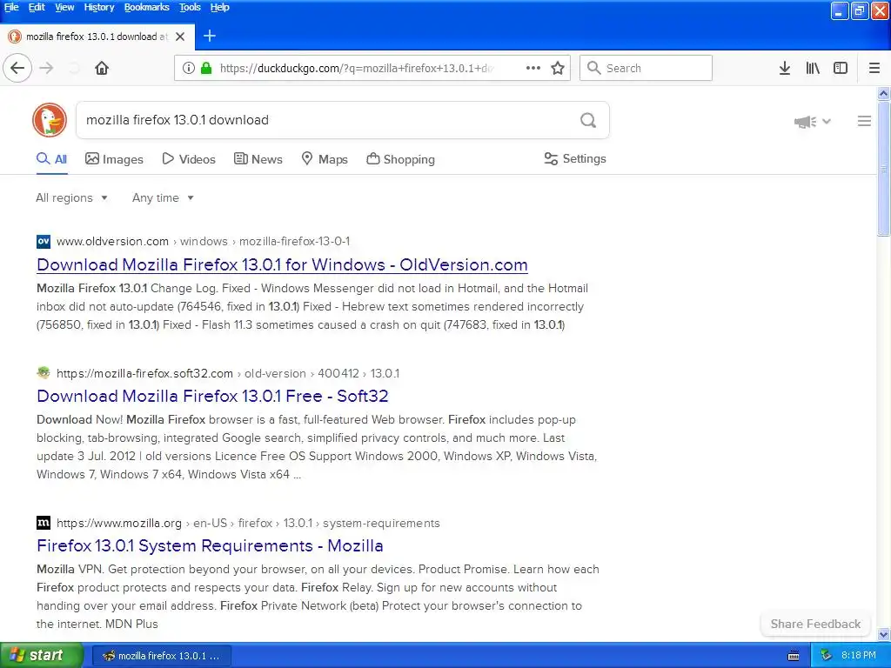Select the All results tab
Image resolution: width=891 pixels, height=668 pixels.
click(x=51, y=159)
